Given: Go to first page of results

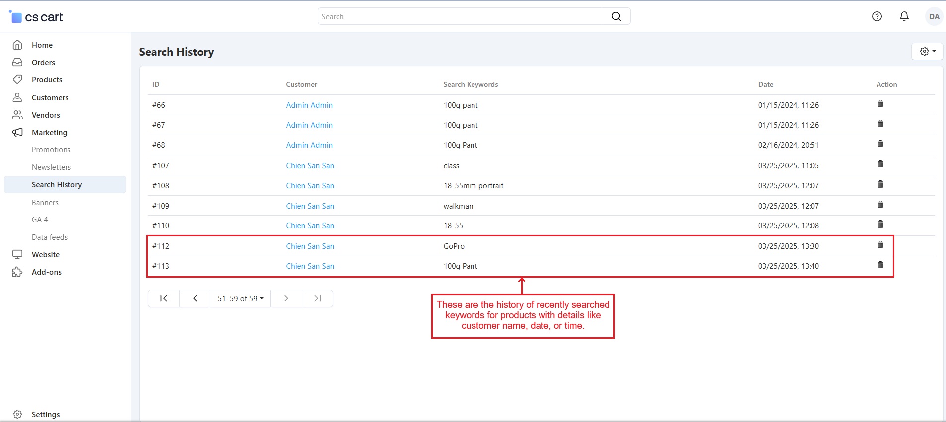Looking at the screenshot, I should coord(163,298).
